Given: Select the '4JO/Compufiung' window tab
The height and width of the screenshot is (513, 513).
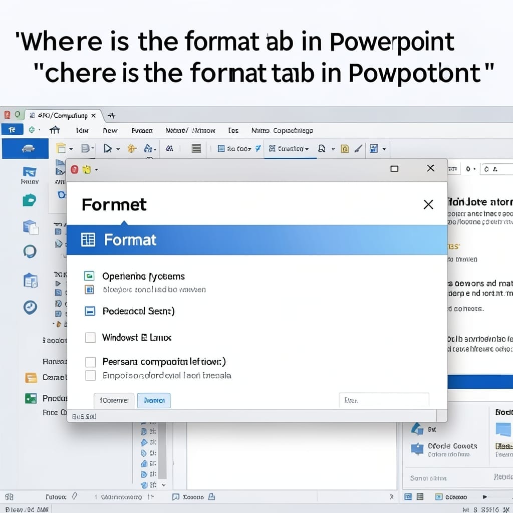Looking at the screenshot, I should [x=62, y=116].
